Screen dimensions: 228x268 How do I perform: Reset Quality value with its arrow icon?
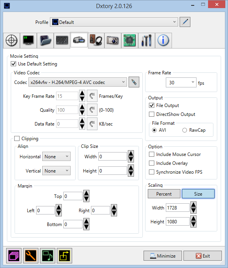[92, 110]
